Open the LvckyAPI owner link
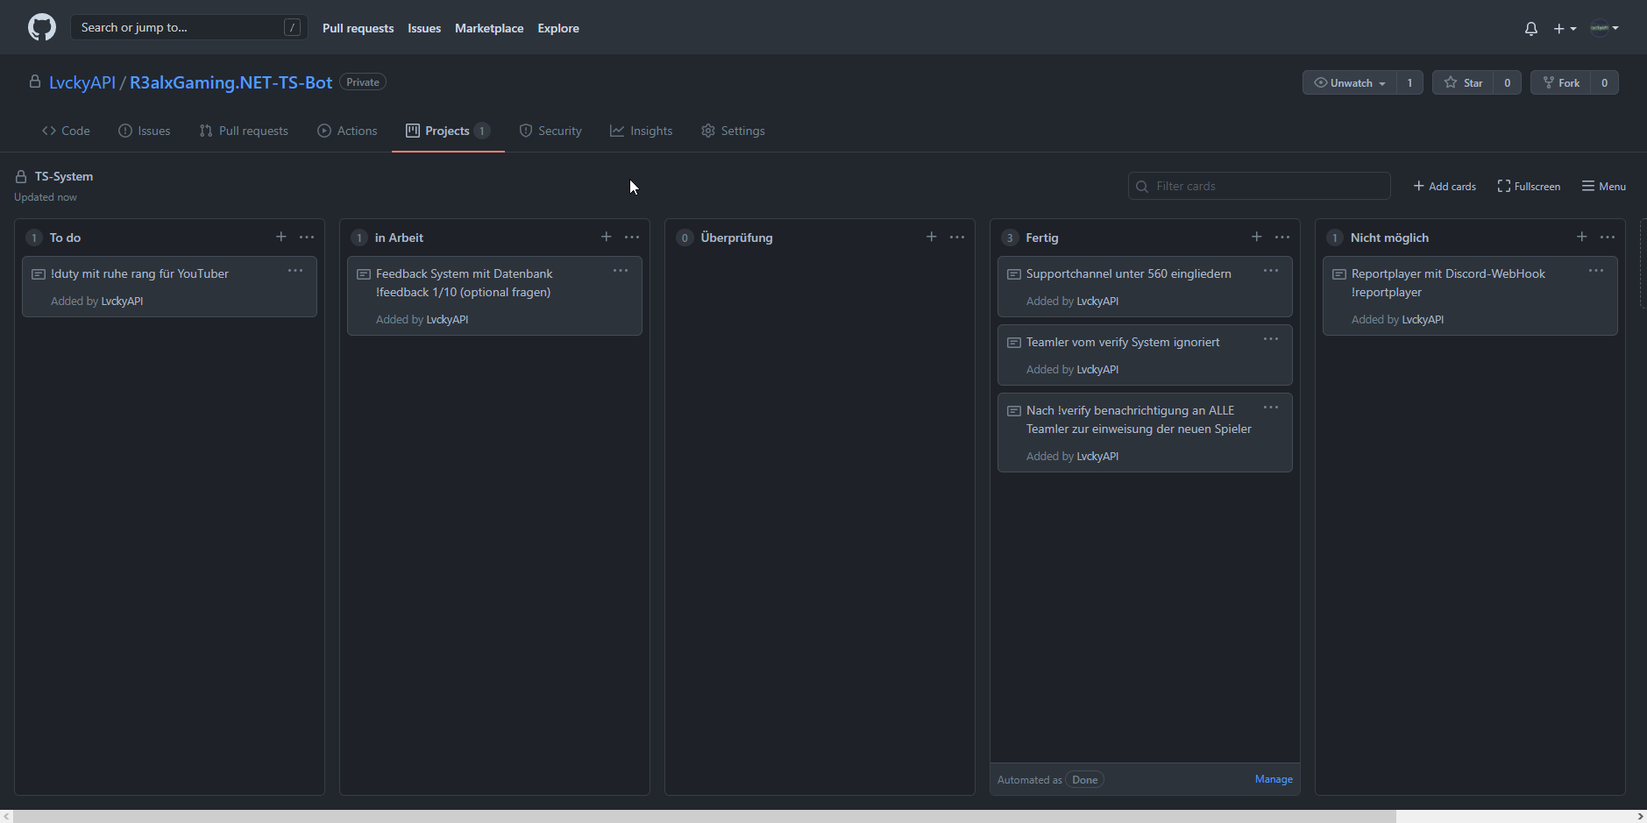 coord(82,82)
